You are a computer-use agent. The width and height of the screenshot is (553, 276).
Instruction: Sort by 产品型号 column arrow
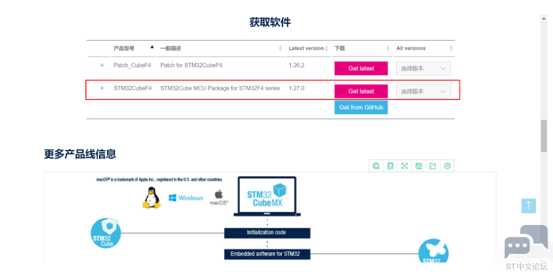pyautogui.click(x=152, y=47)
